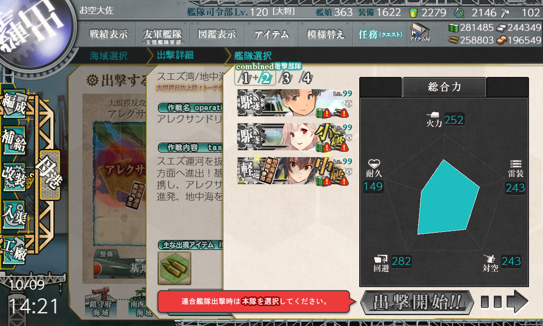The width and height of the screenshot is (543, 326).
Task: Open the 戦績表示 menu
Action: pos(109,34)
